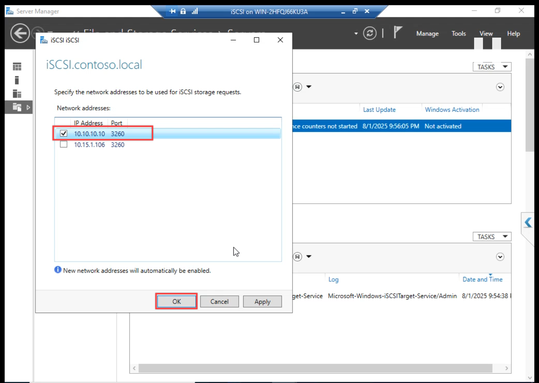This screenshot has height=383, width=539.
Task: Click Events scrollbar left arrow
Action: click(x=134, y=368)
